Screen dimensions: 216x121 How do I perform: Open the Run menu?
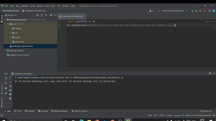coord(47,6)
